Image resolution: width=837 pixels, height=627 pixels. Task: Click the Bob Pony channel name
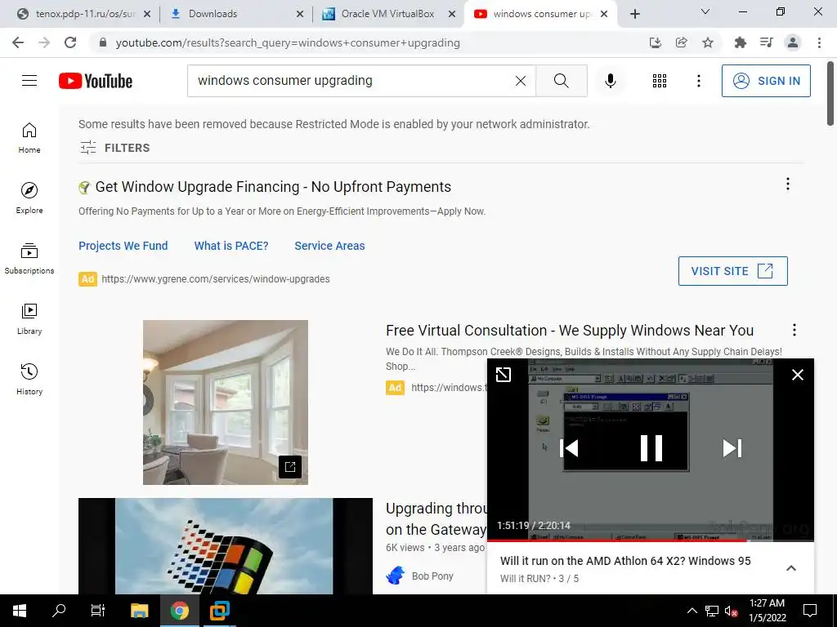coord(432,576)
